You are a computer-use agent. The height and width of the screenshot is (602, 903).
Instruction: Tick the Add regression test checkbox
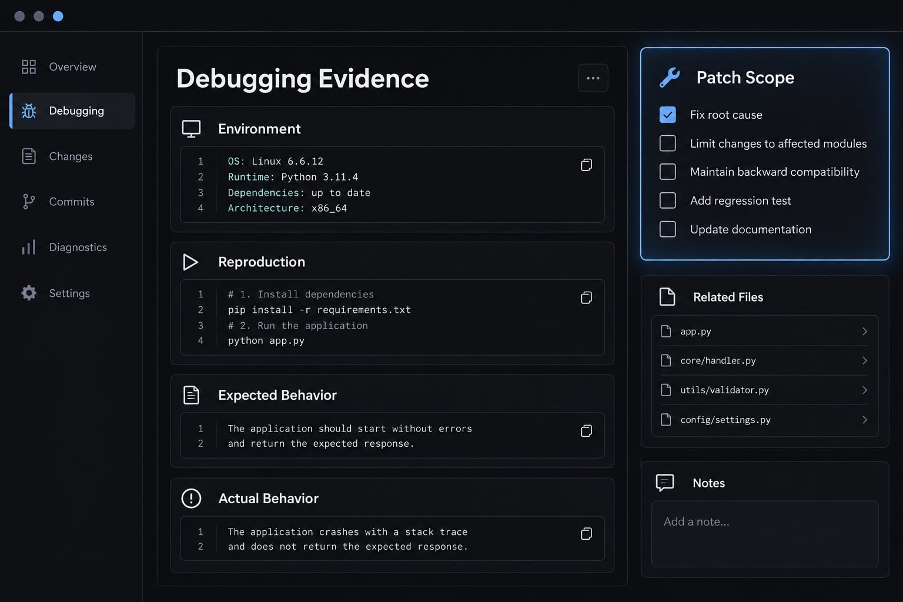668,200
